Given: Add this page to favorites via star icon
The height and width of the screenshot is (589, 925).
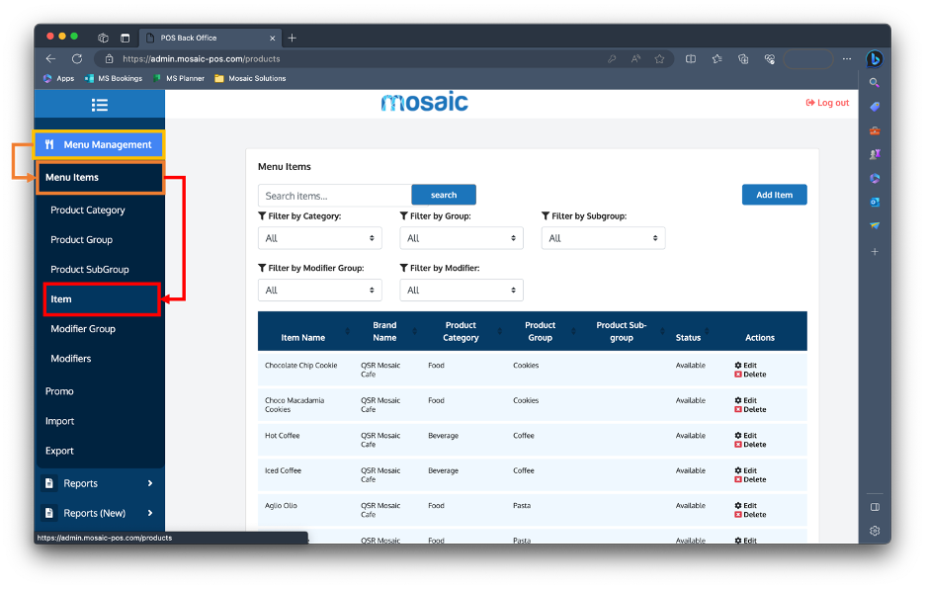Looking at the screenshot, I should 659,58.
